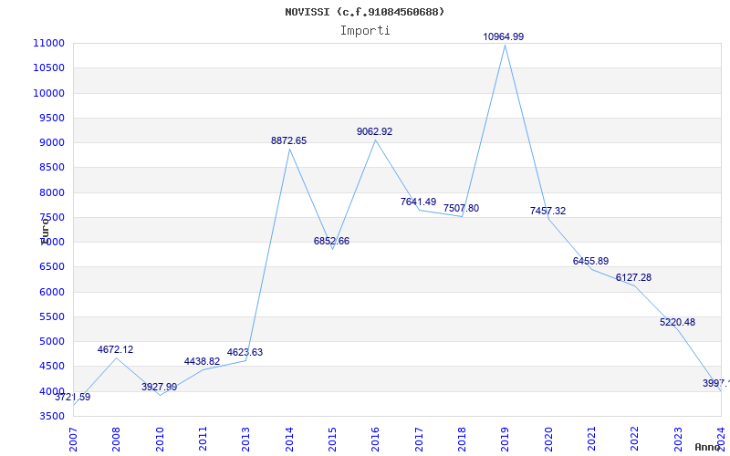This screenshot has height=456, width=730.
Task: Click the 2021 x-axis year label
Action: coord(591,440)
